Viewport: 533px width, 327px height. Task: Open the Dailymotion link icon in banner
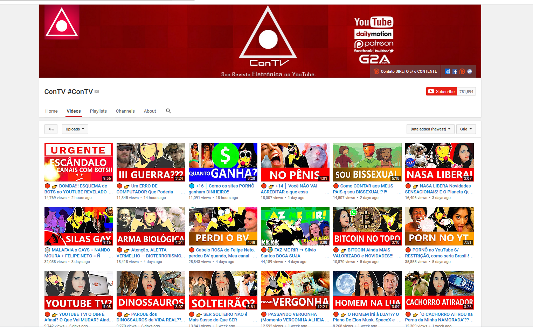(x=448, y=71)
